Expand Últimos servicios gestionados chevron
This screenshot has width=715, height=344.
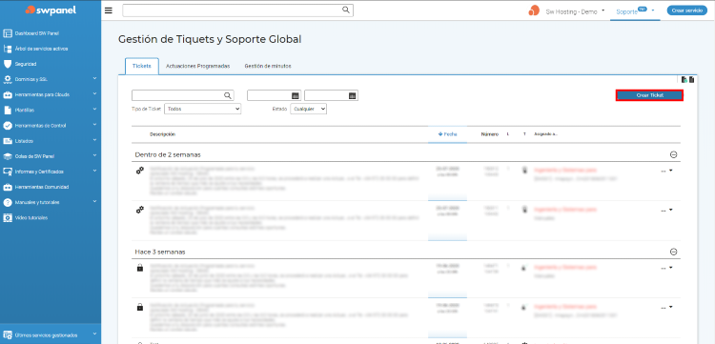click(94, 334)
